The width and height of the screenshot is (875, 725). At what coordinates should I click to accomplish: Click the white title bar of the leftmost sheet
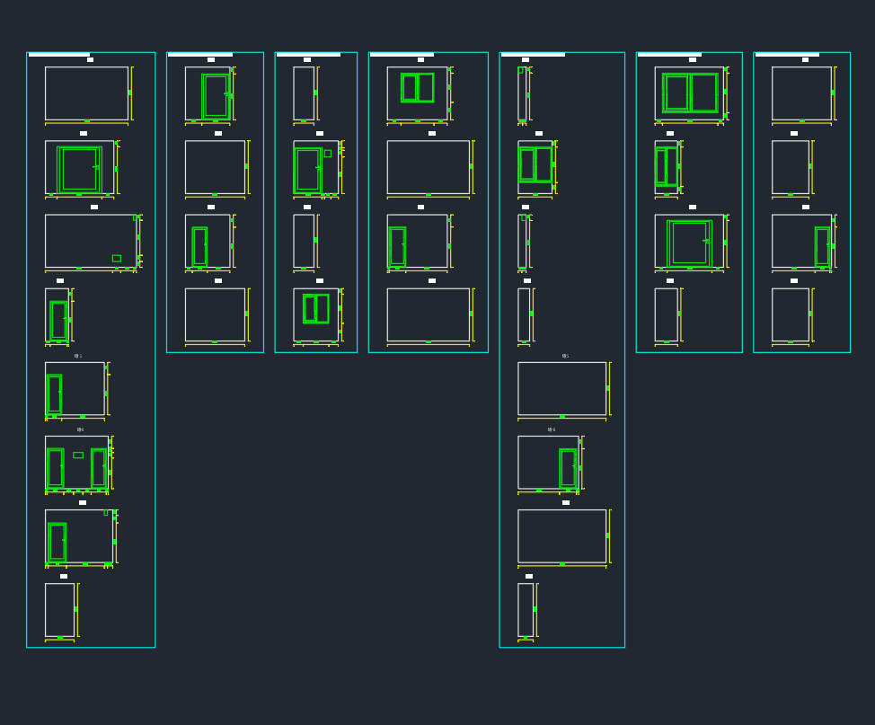click(x=59, y=55)
